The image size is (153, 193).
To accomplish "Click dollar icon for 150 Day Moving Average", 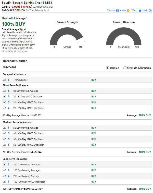I will click(9, 170).
